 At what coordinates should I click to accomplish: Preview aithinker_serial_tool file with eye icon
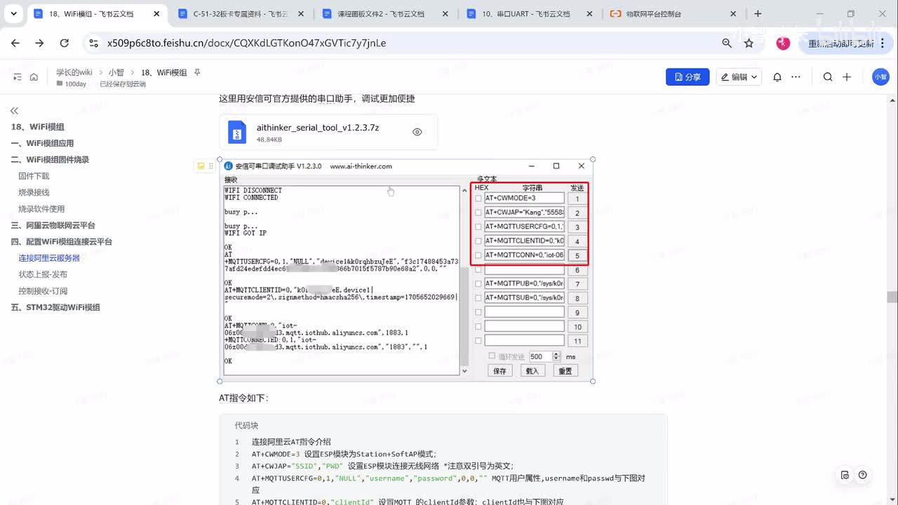(417, 132)
